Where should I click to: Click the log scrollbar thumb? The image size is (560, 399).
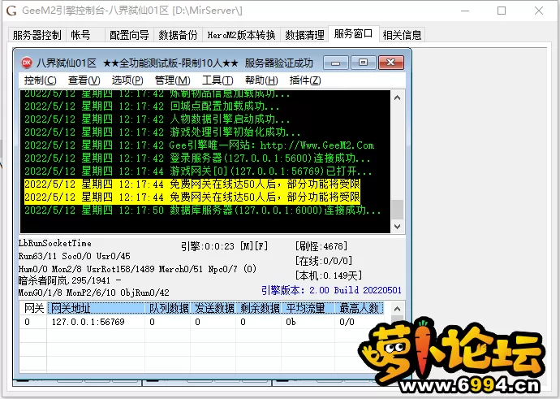(397, 210)
